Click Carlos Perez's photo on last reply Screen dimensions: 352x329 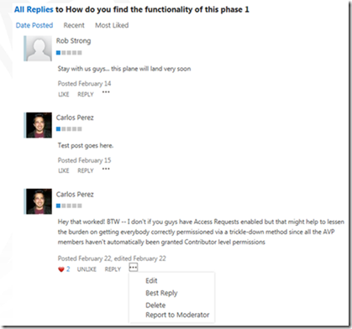pos(39,201)
